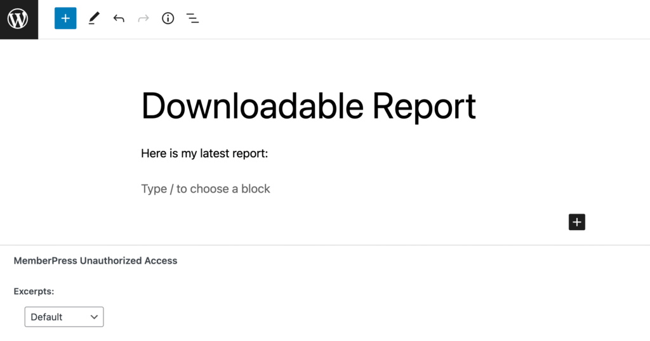The width and height of the screenshot is (650, 341).
Task: Click the word Default in the select box
Action: (46, 317)
